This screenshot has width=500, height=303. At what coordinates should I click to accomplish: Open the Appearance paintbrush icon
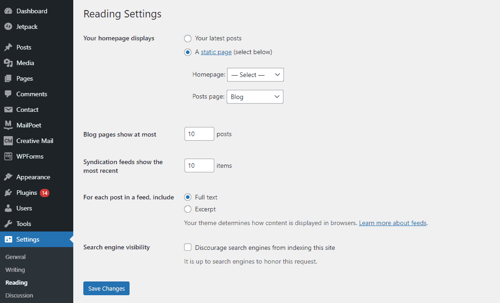click(x=8, y=177)
